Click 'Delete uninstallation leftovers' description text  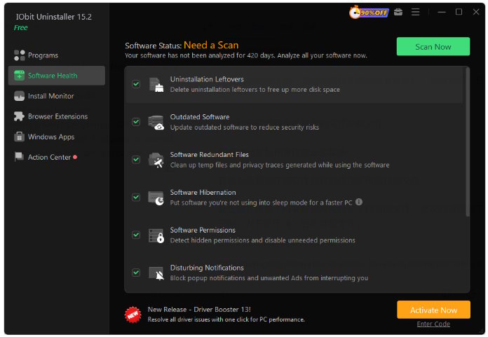click(x=255, y=90)
